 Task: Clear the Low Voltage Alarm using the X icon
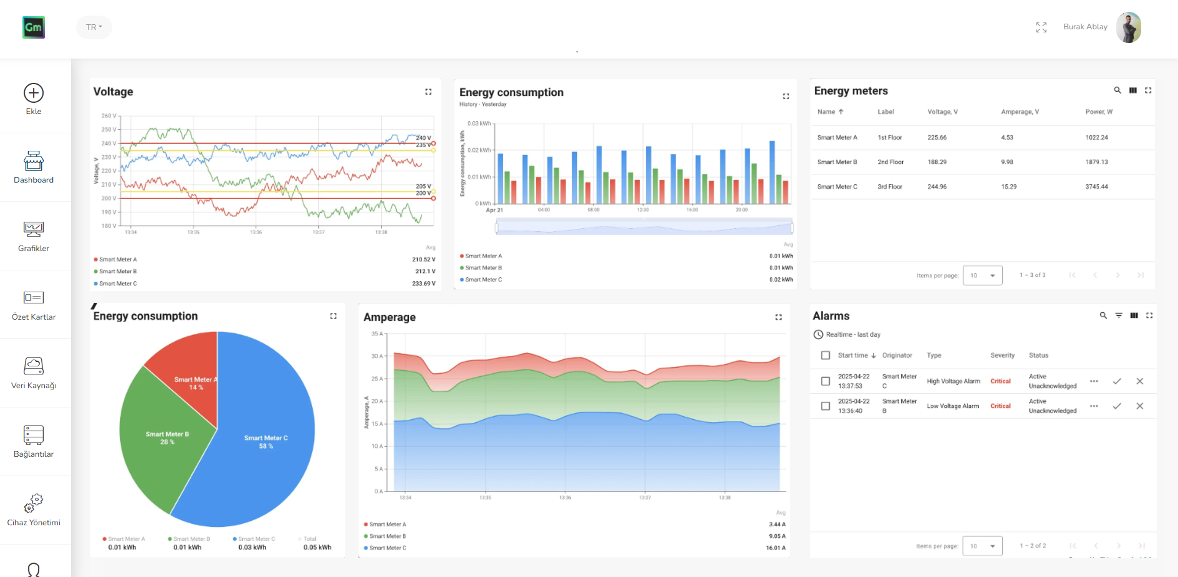click(x=1140, y=406)
